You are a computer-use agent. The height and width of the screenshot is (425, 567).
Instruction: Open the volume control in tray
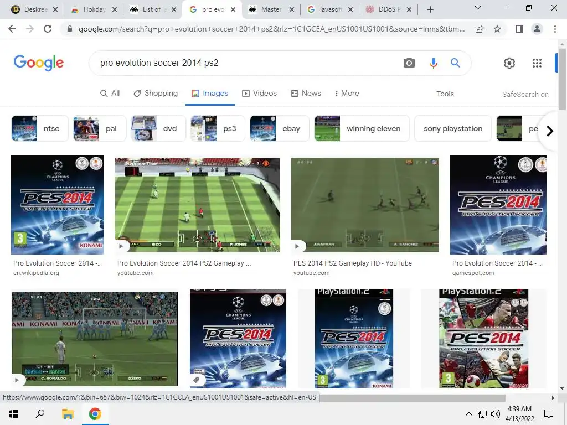[x=496, y=414]
